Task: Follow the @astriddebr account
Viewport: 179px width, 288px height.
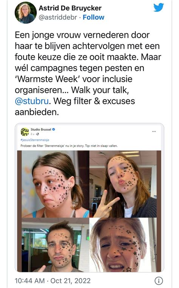Action: pyautogui.click(x=93, y=17)
